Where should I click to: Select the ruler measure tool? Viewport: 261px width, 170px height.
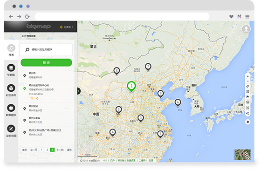pos(247,86)
